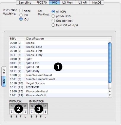Choose IFU for Instruction Matching
The width and height of the screenshot is (121, 125).
pos(21,15)
